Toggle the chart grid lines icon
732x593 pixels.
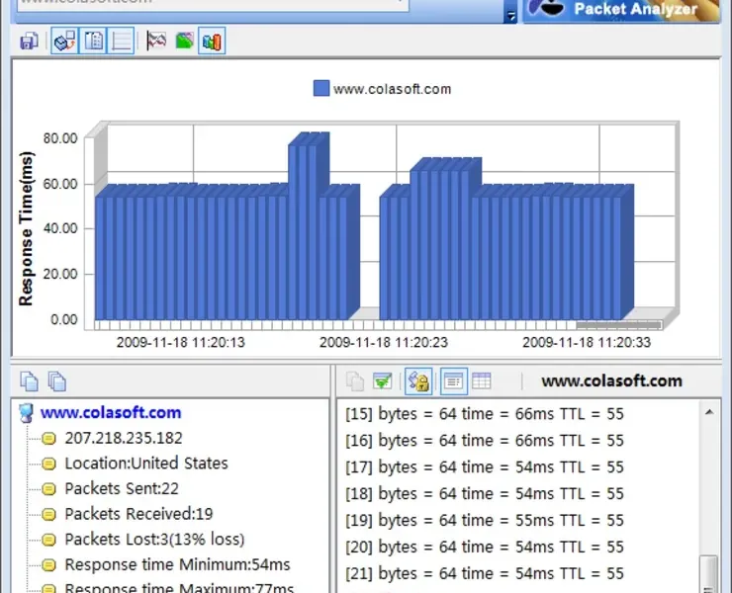click(x=121, y=42)
